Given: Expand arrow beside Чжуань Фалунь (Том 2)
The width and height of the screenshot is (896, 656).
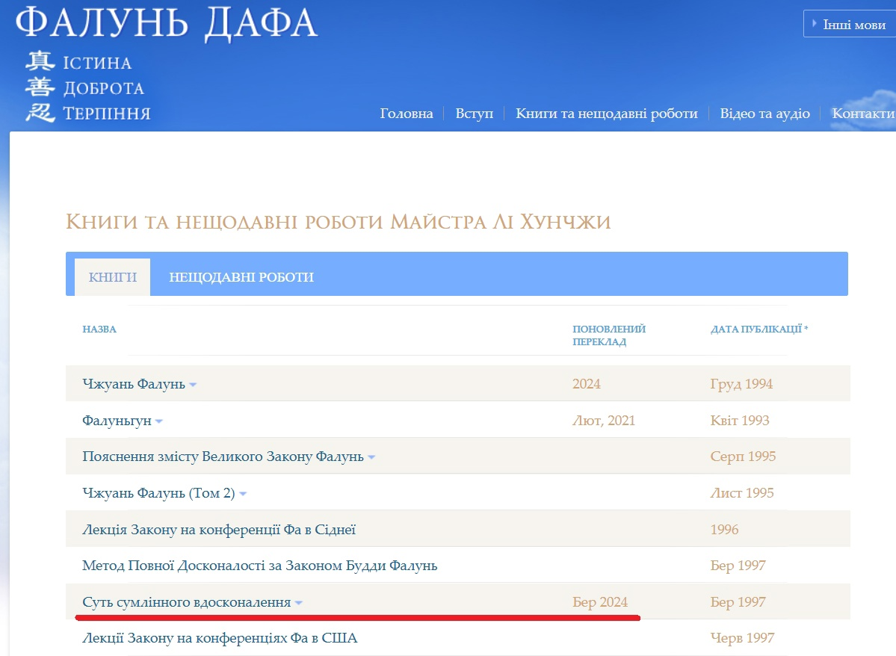Looking at the screenshot, I should tap(243, 494).
